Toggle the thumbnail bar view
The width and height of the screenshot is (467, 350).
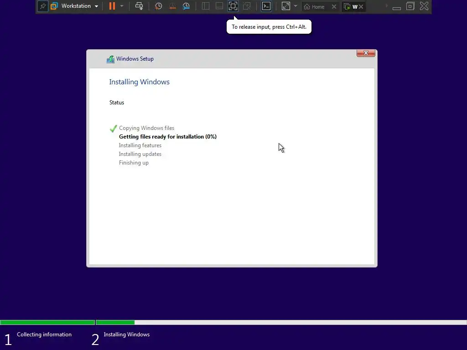(219, 6)
